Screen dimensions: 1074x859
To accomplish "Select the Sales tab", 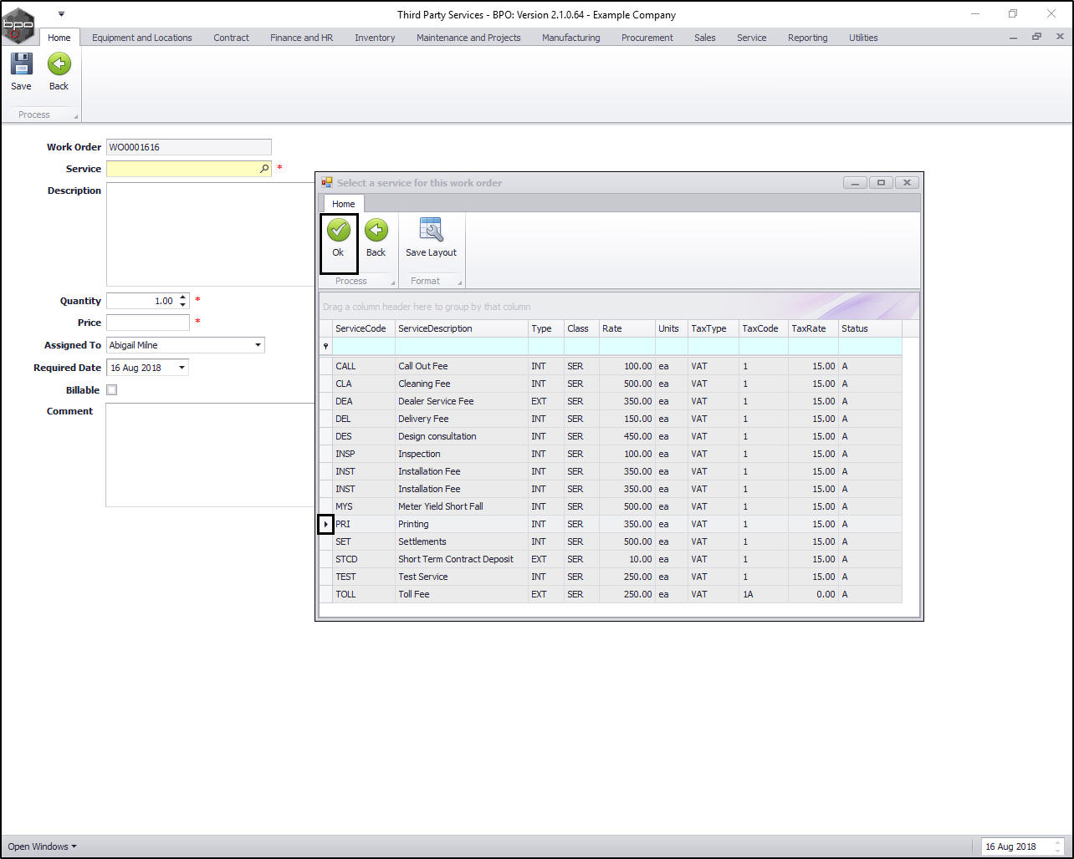I will click(x=705, y=38).
